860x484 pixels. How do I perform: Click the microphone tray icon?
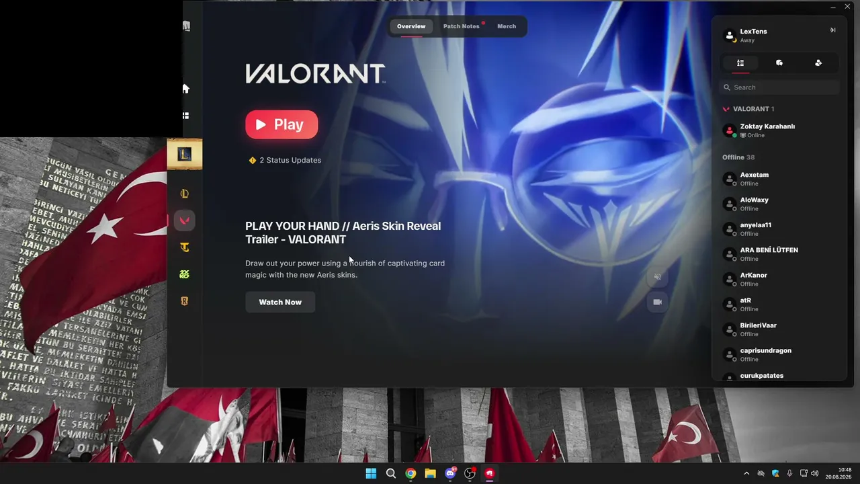click(x=789, y=474)
